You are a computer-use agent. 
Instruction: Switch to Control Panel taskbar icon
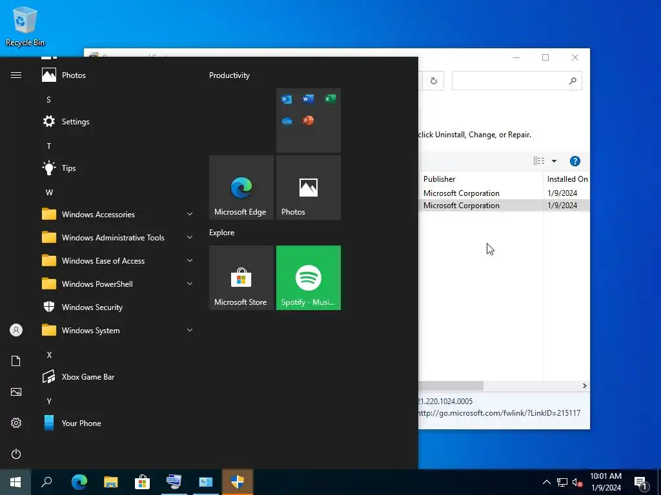(206, 482)
